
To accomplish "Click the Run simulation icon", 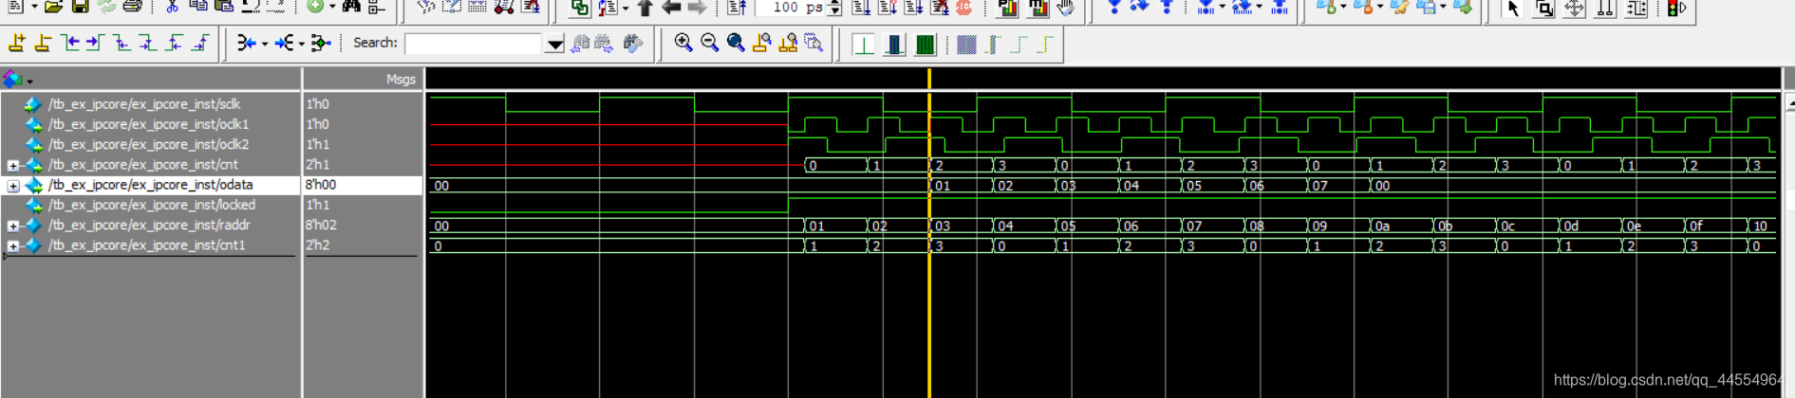I will pyautogui.click(x=861, y=8).
